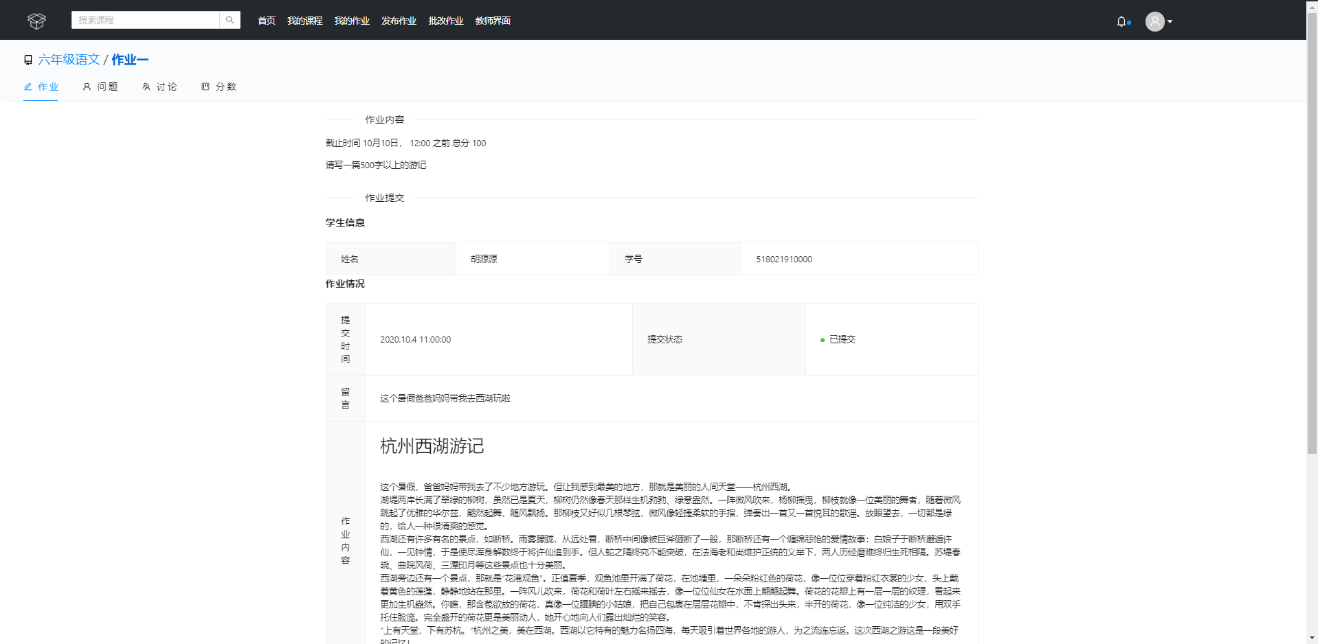Image resolution: width=1318 pixels, height=644 pixels.
Task: Select the 作业 tab
Action: 41,87
